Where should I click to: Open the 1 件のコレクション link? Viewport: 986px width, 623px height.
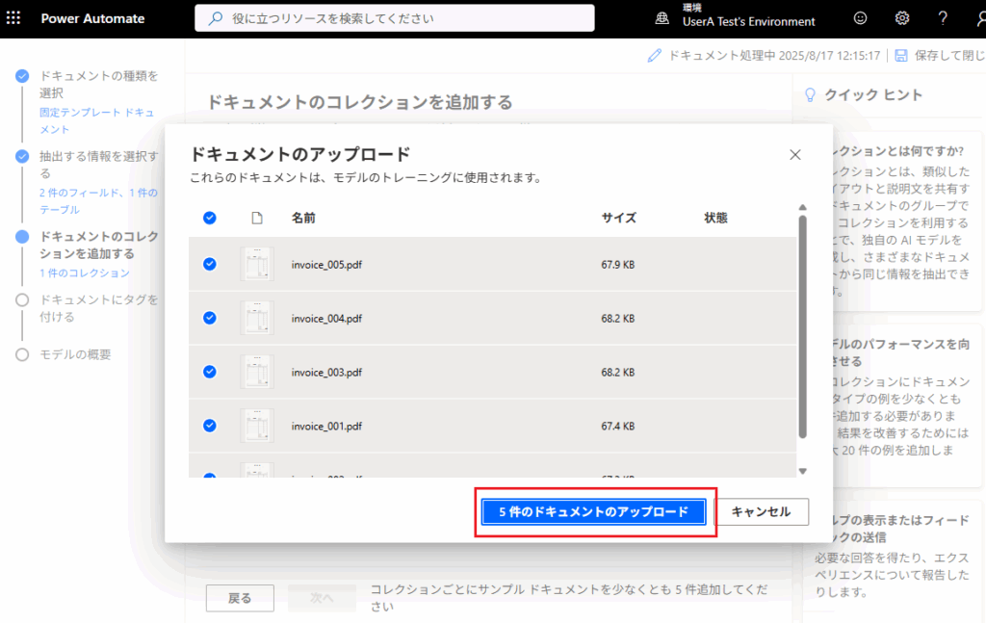pos(85,273)
